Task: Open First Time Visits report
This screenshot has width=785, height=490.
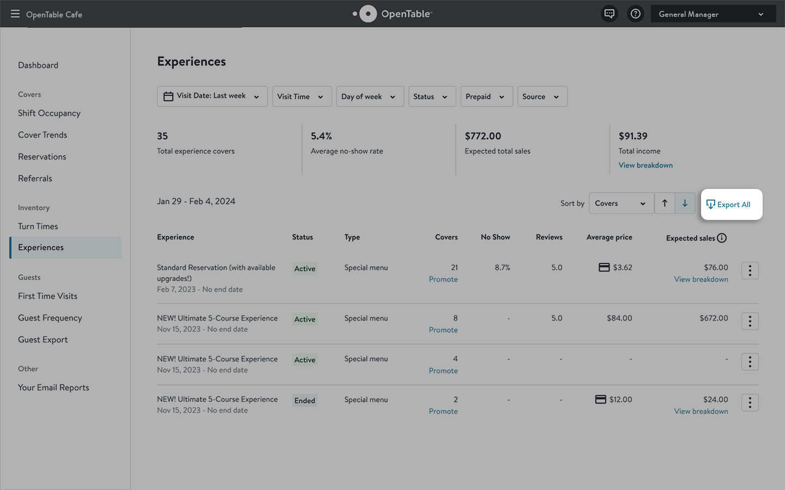Action: point(47,296)
